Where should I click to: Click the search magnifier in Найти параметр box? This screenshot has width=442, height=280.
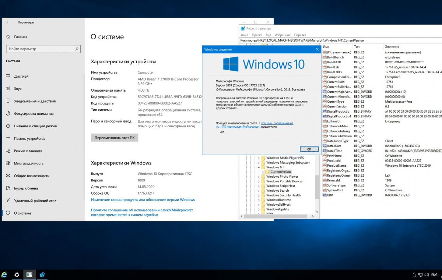click(x=76, y=49)
